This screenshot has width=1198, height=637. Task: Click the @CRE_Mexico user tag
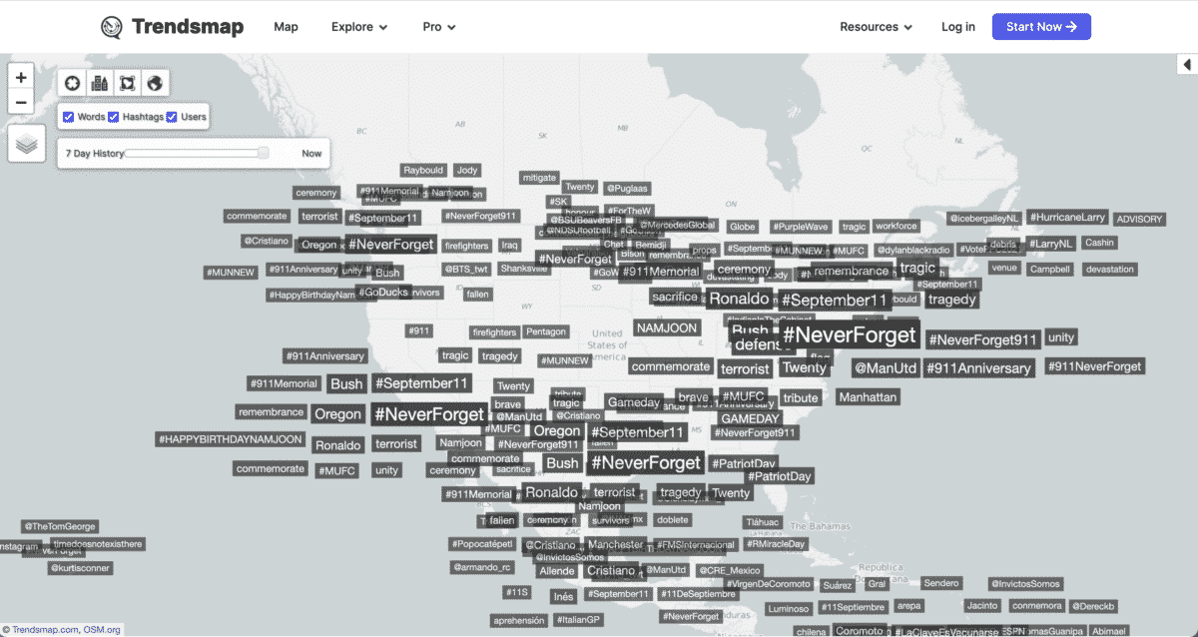(x=731, y=570)
